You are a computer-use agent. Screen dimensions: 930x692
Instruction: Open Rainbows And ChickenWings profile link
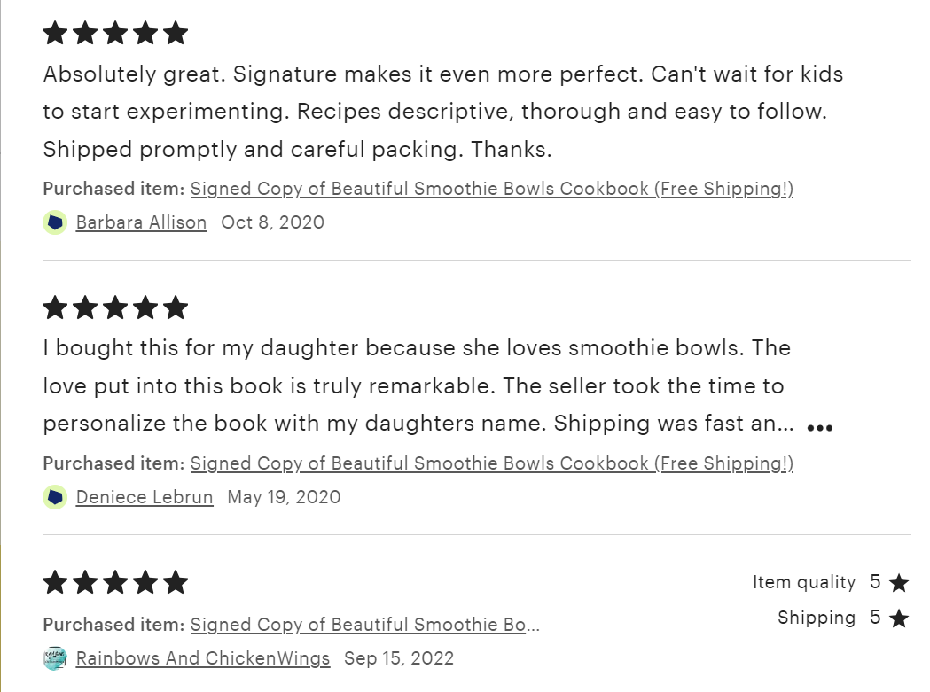203,658
